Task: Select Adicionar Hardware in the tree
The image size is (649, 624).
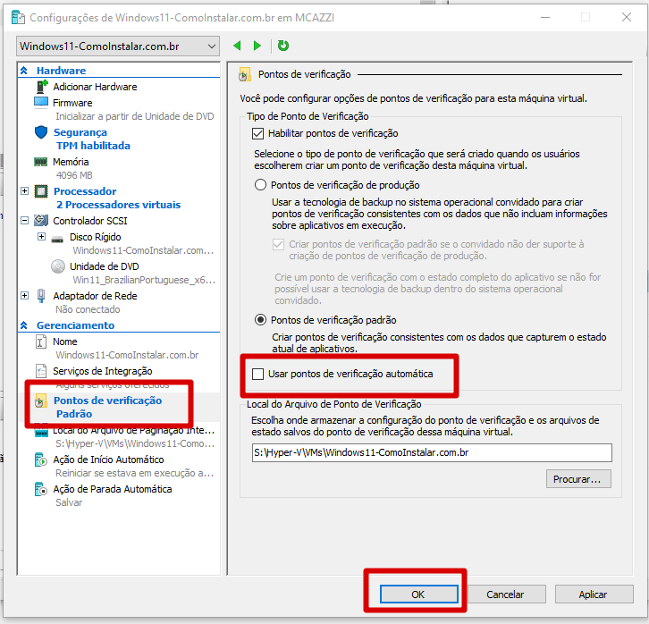Action: [95, 87]
